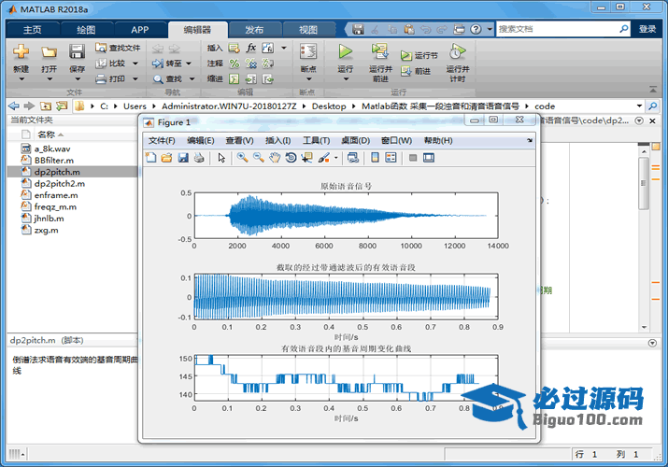Click Insert Colorbar icon
The width and height of the screenshot is (668, 467).
(x=375, y=158)
